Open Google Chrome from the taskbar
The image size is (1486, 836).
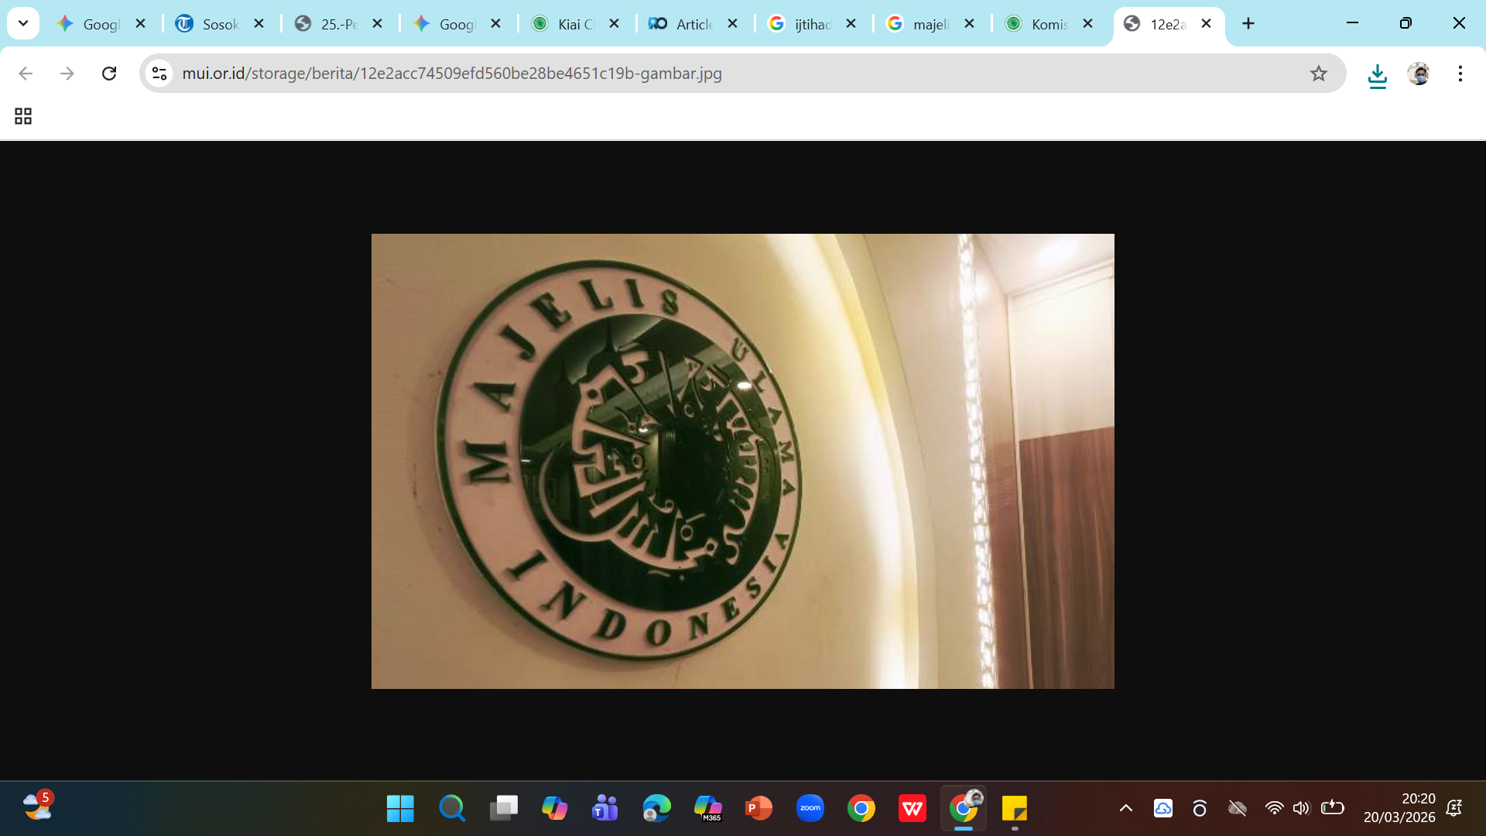(861, 809)
